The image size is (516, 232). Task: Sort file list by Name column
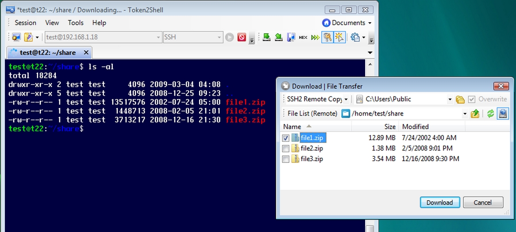coord(316,126)
